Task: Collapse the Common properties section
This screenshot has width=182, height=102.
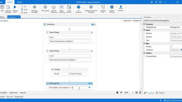Action: click(144, 24)
